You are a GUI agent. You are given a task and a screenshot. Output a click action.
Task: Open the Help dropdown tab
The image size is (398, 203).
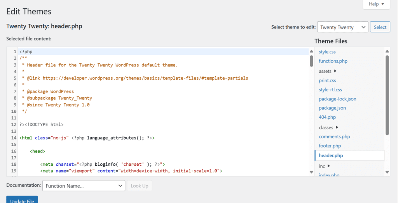(x=376, y=4)
